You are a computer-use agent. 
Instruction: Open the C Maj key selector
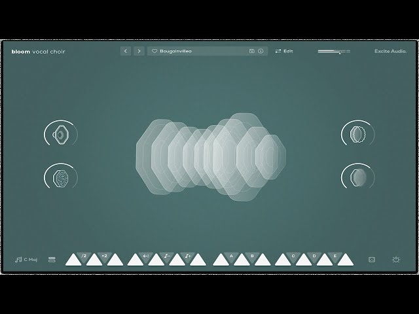click(26, 260)
